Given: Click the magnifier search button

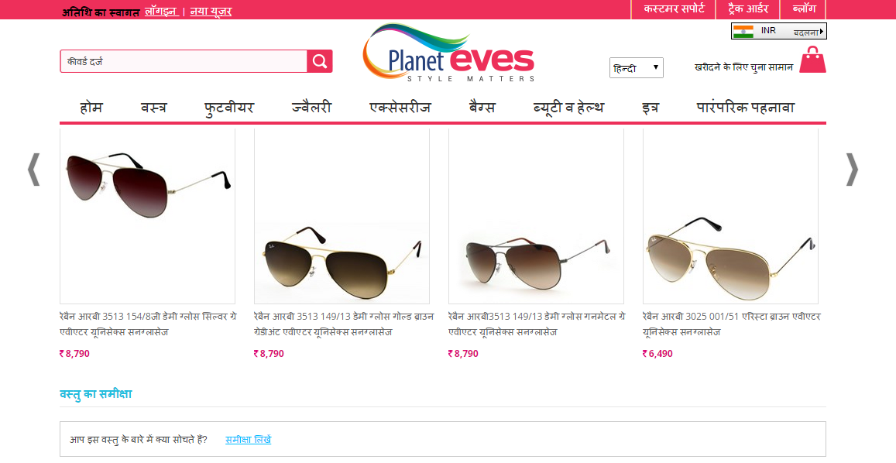Looking at the screenshot, I should coord(319,61).
